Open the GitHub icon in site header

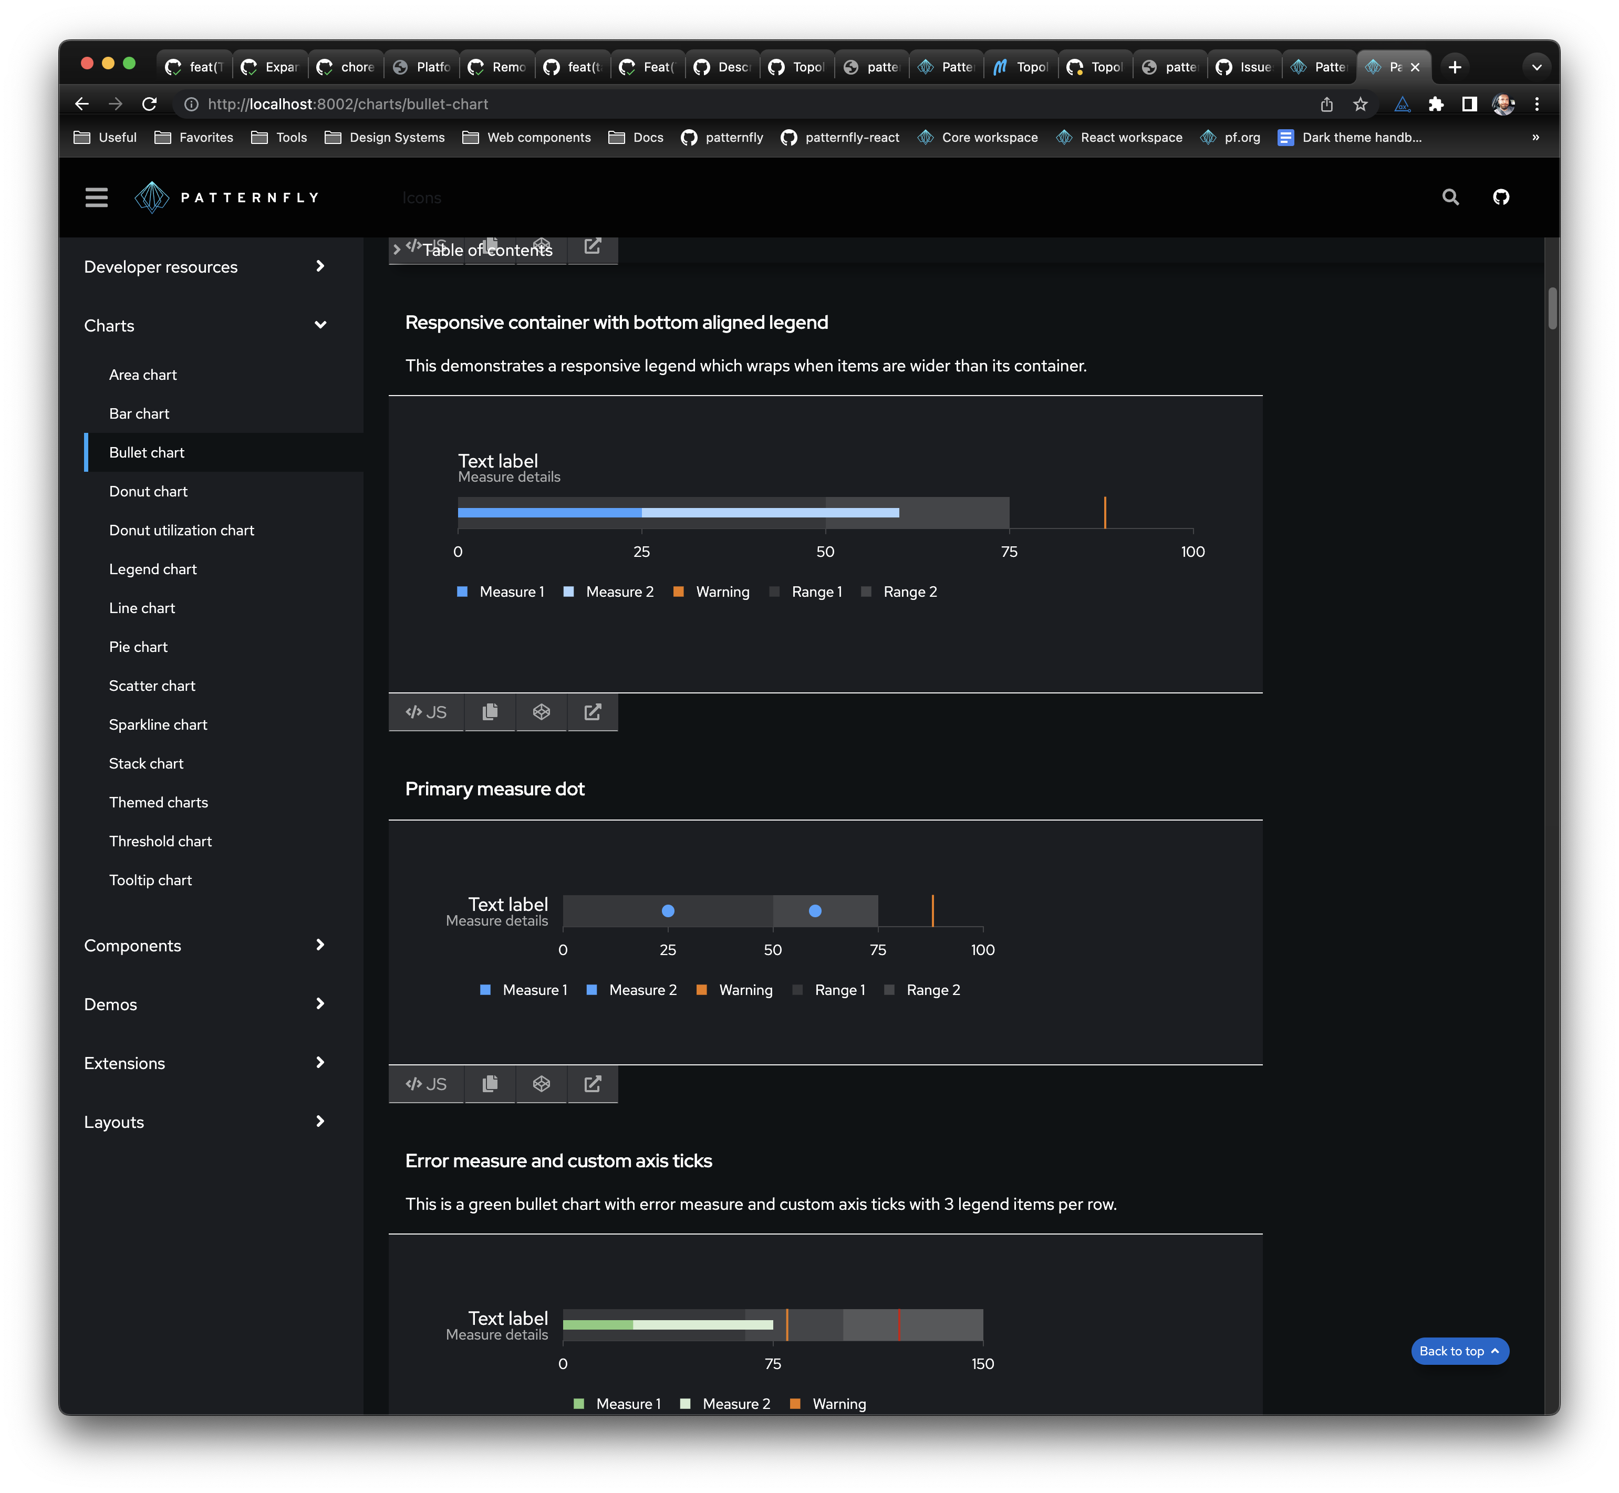[1500, 197]
